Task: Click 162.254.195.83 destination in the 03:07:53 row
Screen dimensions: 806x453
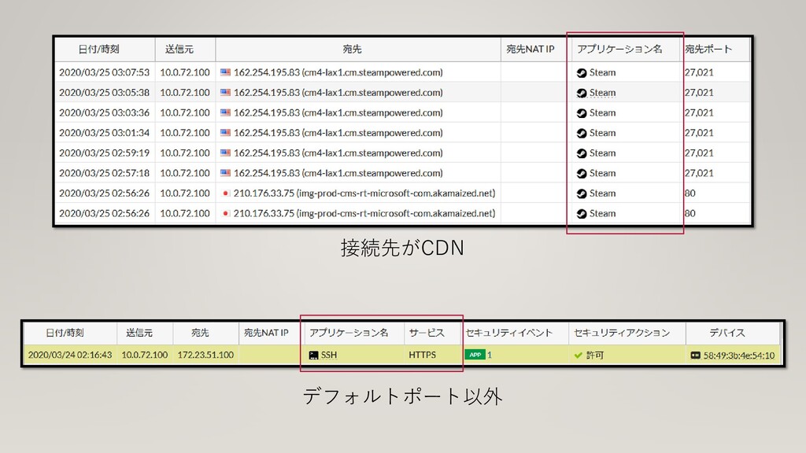Action: point(338,72)
